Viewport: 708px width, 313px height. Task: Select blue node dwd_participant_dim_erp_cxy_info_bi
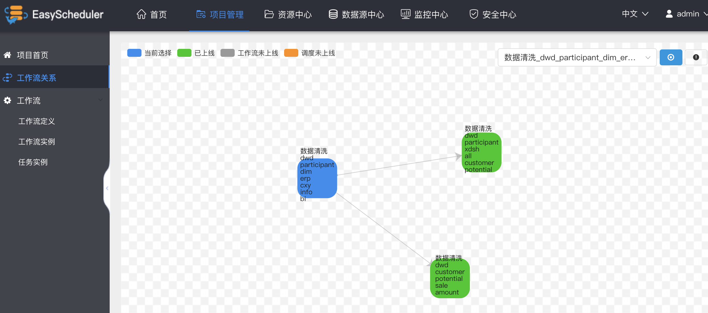(317, 178)
